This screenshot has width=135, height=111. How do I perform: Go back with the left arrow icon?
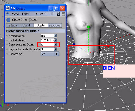tap(41, 14)
